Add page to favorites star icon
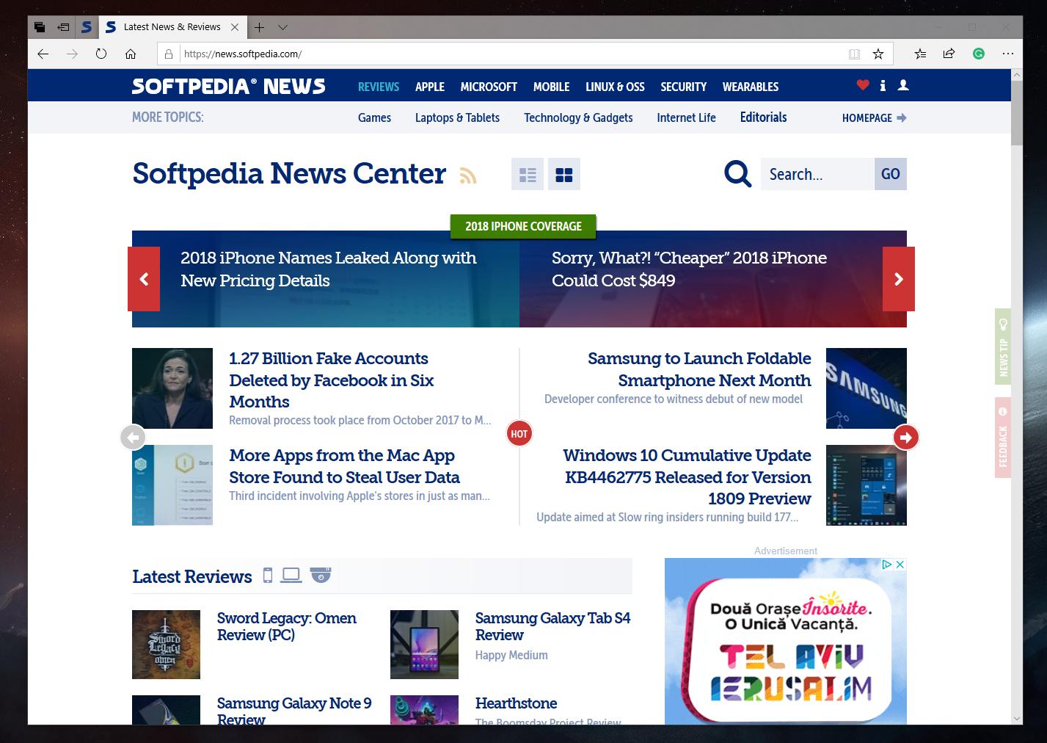 878,54
